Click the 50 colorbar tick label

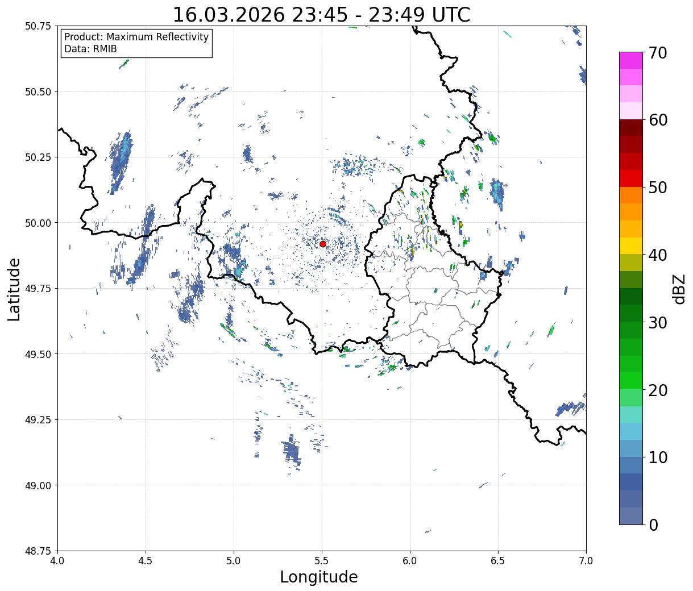pos(657,188)
